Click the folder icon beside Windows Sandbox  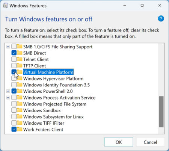(20, 110)
